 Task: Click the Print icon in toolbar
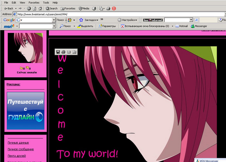click(x=108, y=8)
